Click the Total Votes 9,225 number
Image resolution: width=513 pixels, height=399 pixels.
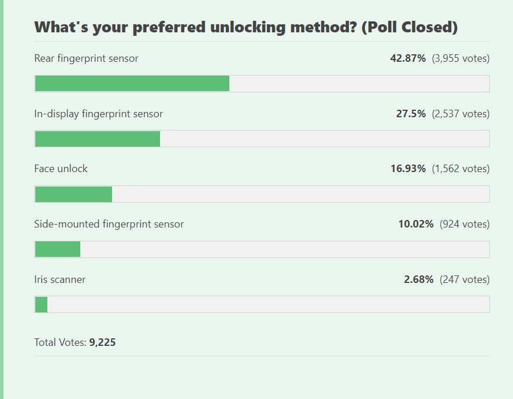point(102,342)
